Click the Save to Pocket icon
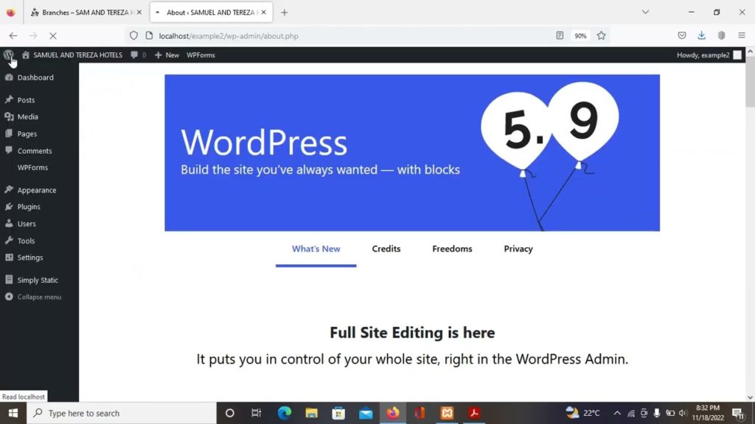The width and height of the screenshot is (755, 424). pos(682,35)
